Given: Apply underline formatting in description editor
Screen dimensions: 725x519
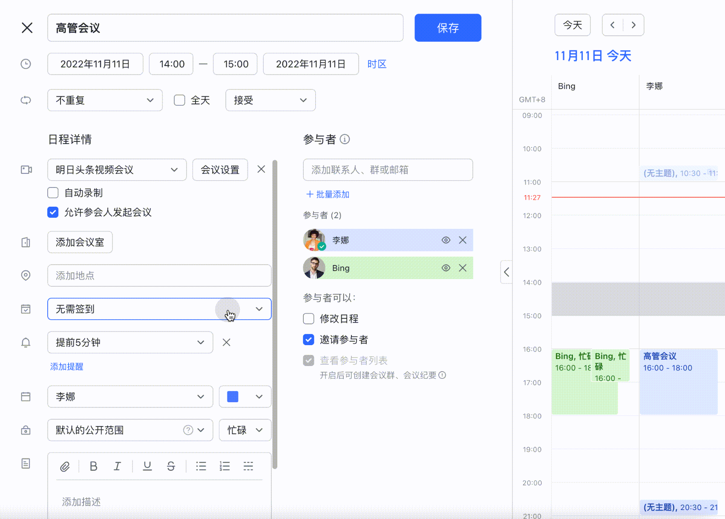Looking at the screenshot, I should pyautogui.click(x=147, y=466).
